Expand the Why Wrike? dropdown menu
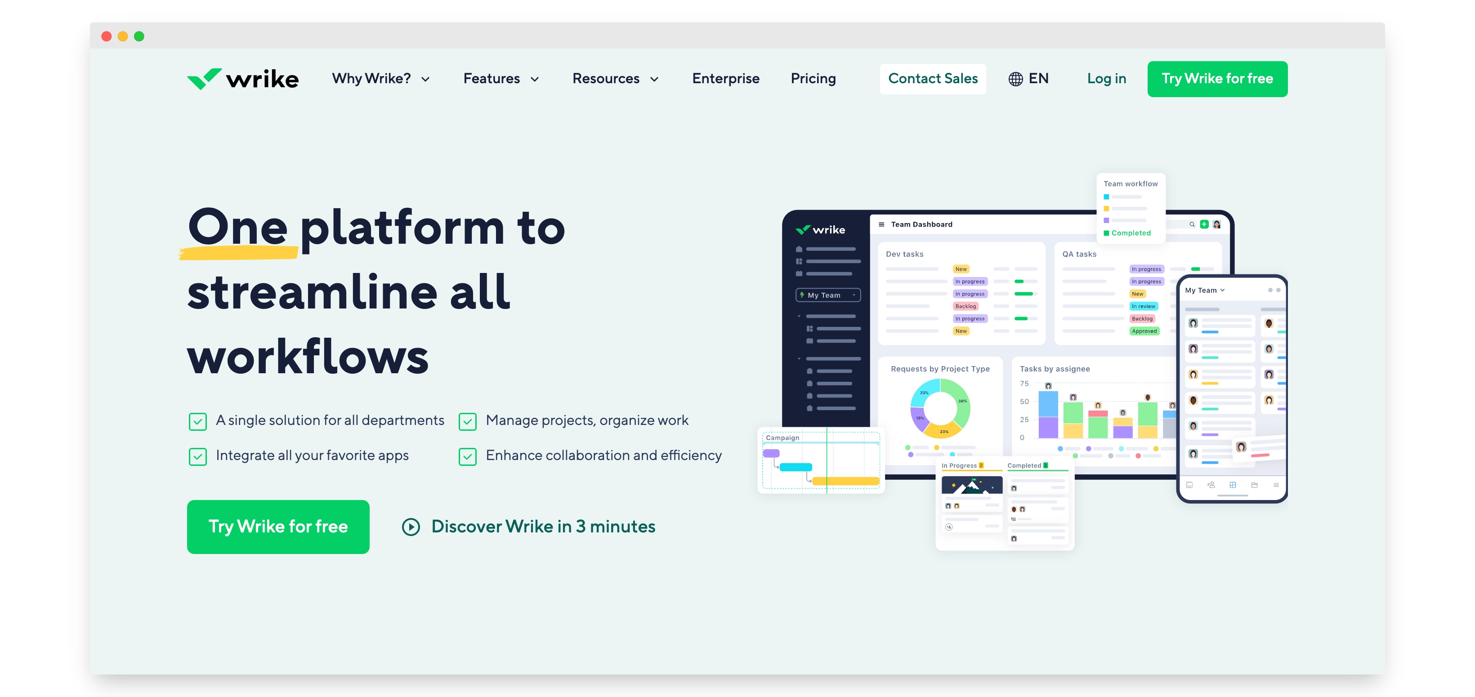The image size is (1475, 697). (380, 79)
